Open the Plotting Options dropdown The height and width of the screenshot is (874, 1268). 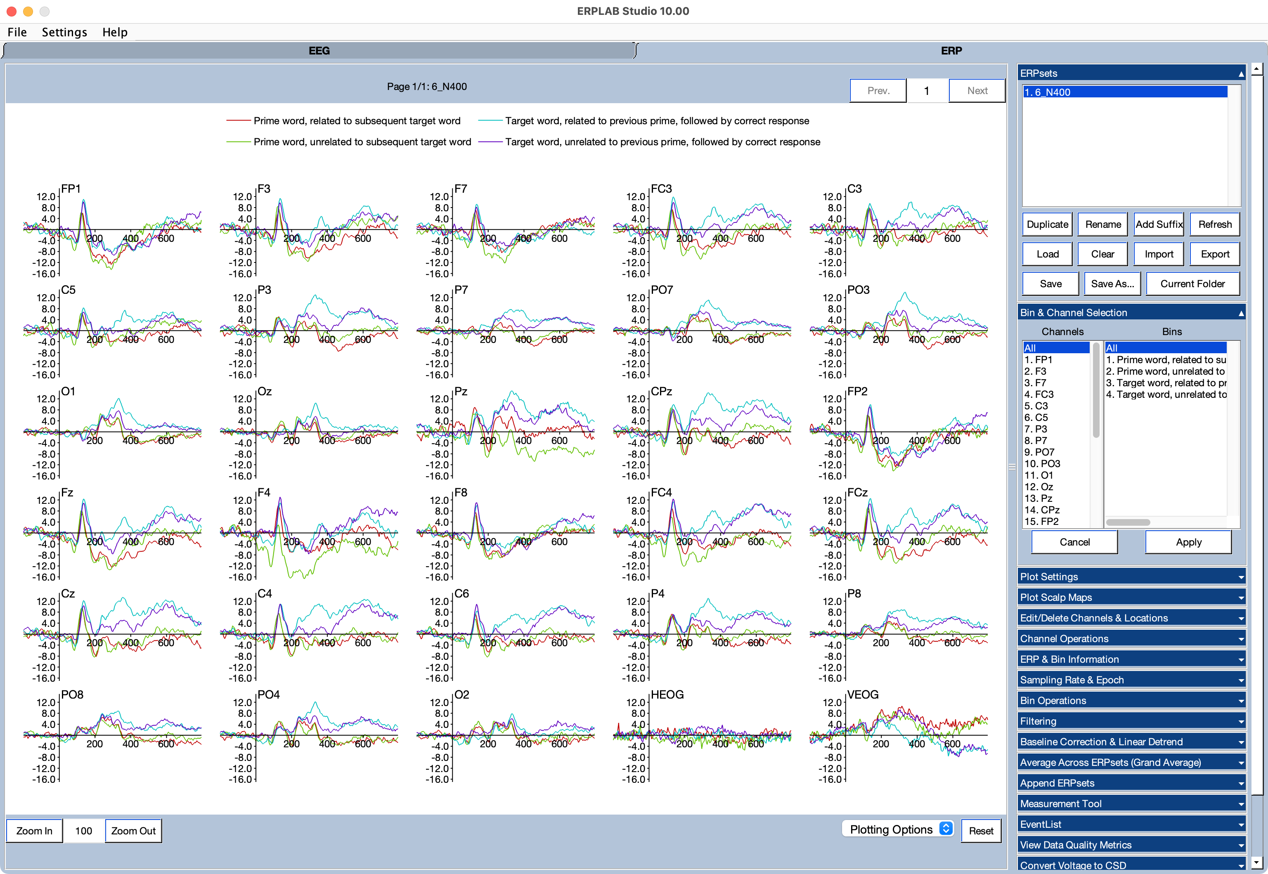[x=898, y=829]
